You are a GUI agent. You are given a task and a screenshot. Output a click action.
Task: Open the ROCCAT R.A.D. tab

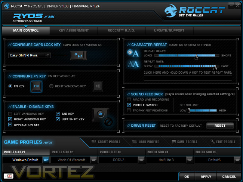click(x=121, y=31)
